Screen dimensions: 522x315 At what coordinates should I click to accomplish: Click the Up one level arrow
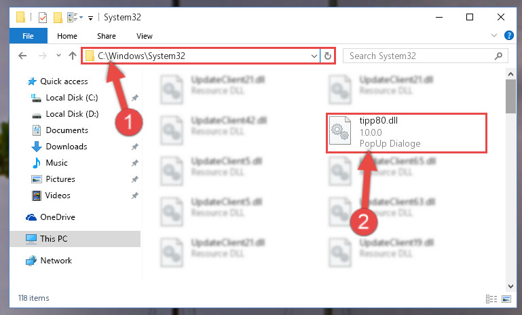coord(72,56)
